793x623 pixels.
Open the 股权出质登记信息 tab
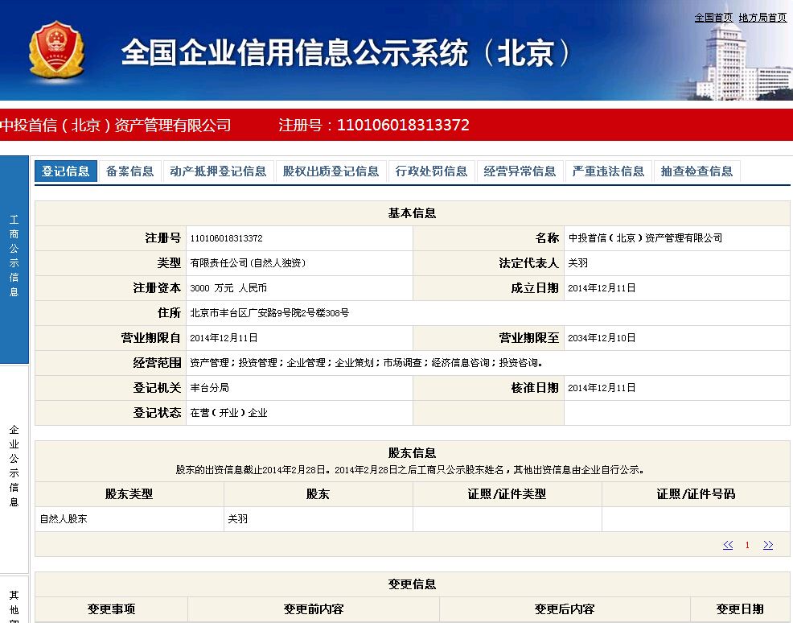tap(331, 171)
